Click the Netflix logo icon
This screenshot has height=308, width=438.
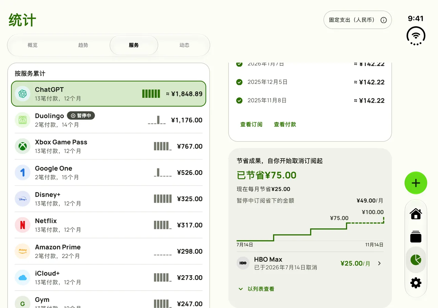pos(23,225)
